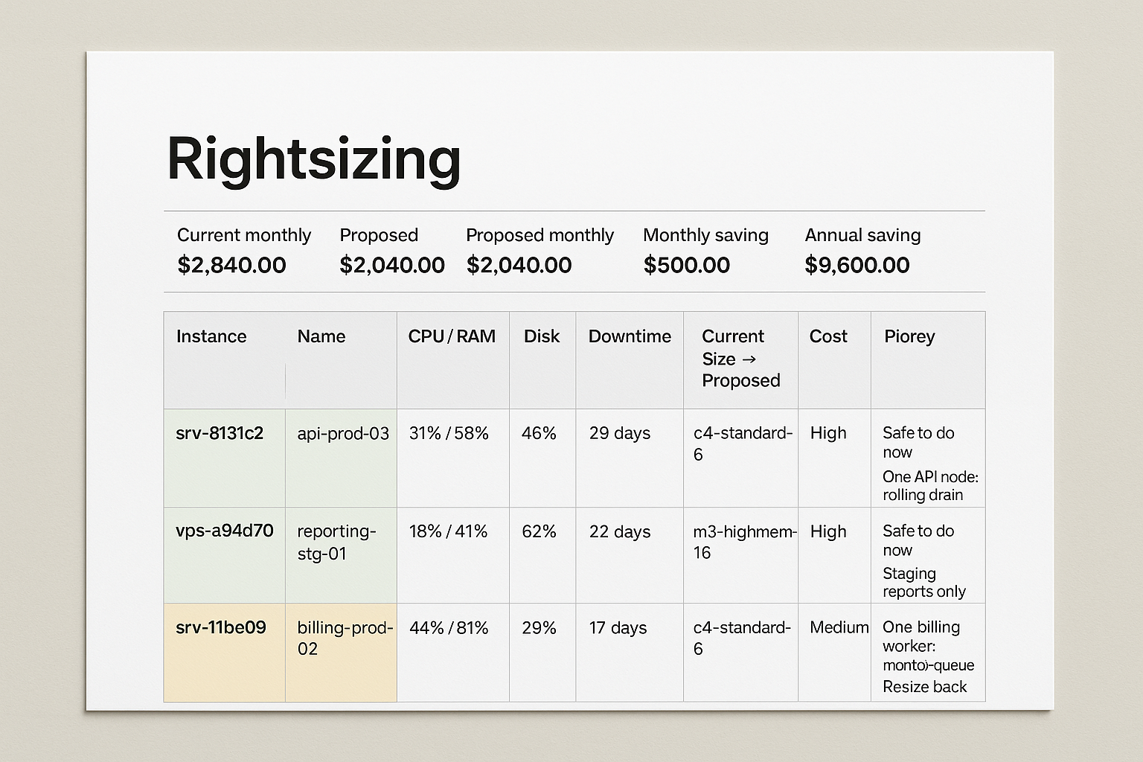Screen dimensions: 1143x762
Task: Select instance srv-11be09
Action: pos(220,627)
